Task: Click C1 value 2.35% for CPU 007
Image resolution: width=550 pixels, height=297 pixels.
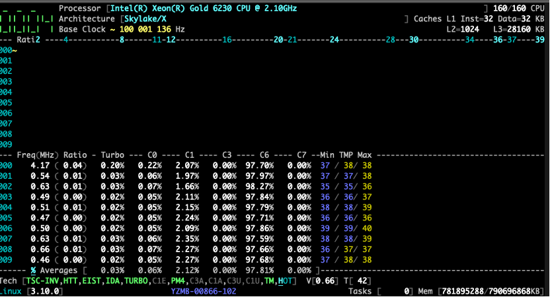Action: (x=187, y=239)
